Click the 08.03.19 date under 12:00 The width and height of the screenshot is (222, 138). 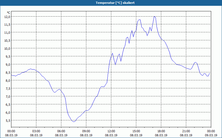111,135
